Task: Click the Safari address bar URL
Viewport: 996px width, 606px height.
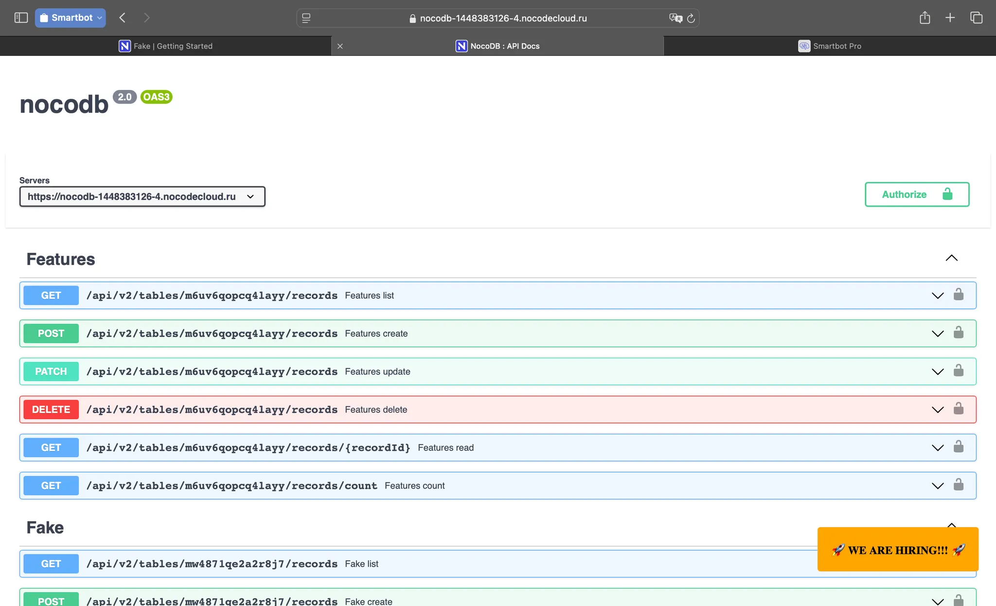Action: pos(503,18)
